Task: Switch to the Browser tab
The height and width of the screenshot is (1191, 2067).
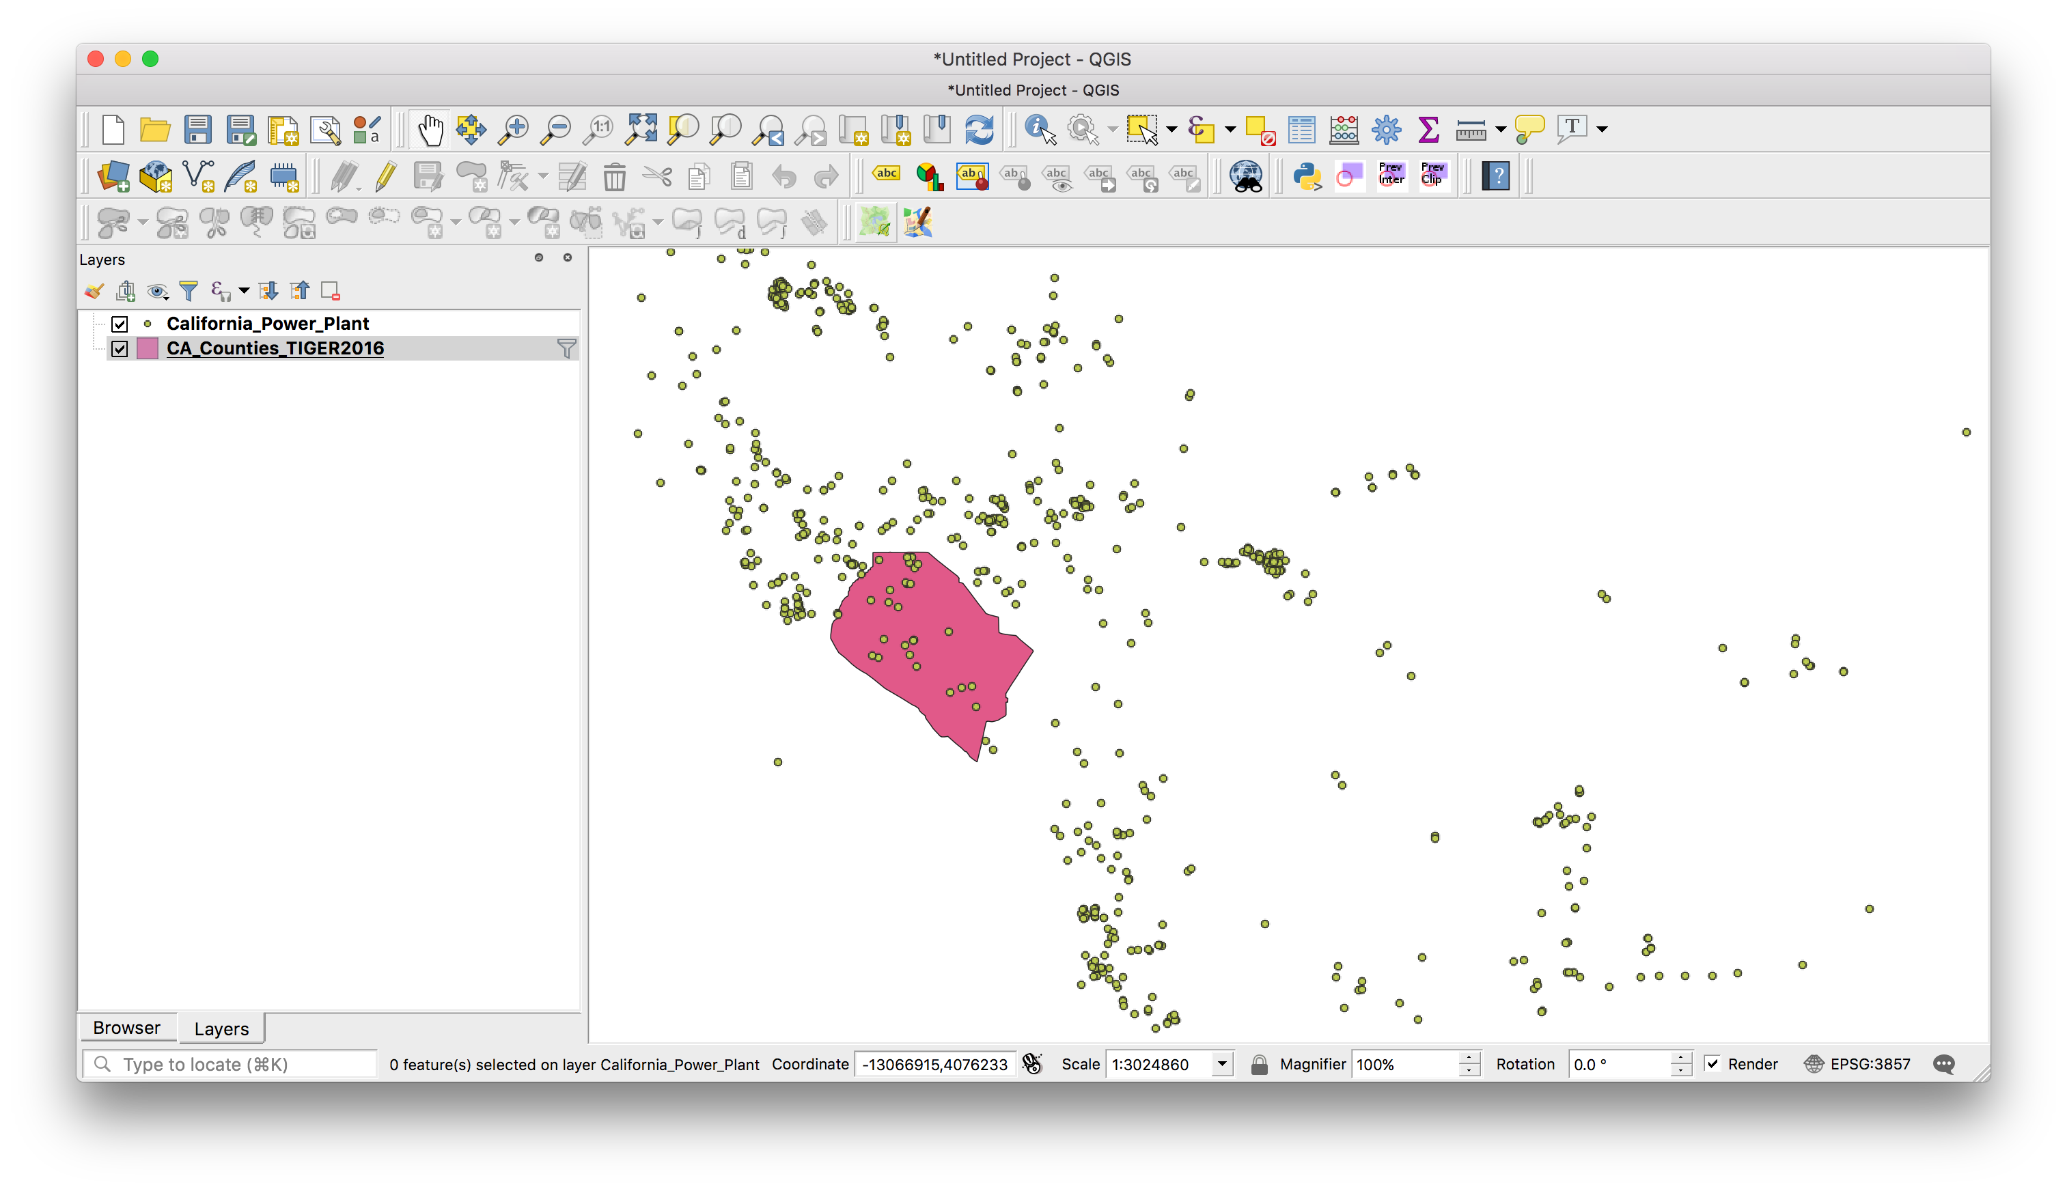Action: 125,1028
